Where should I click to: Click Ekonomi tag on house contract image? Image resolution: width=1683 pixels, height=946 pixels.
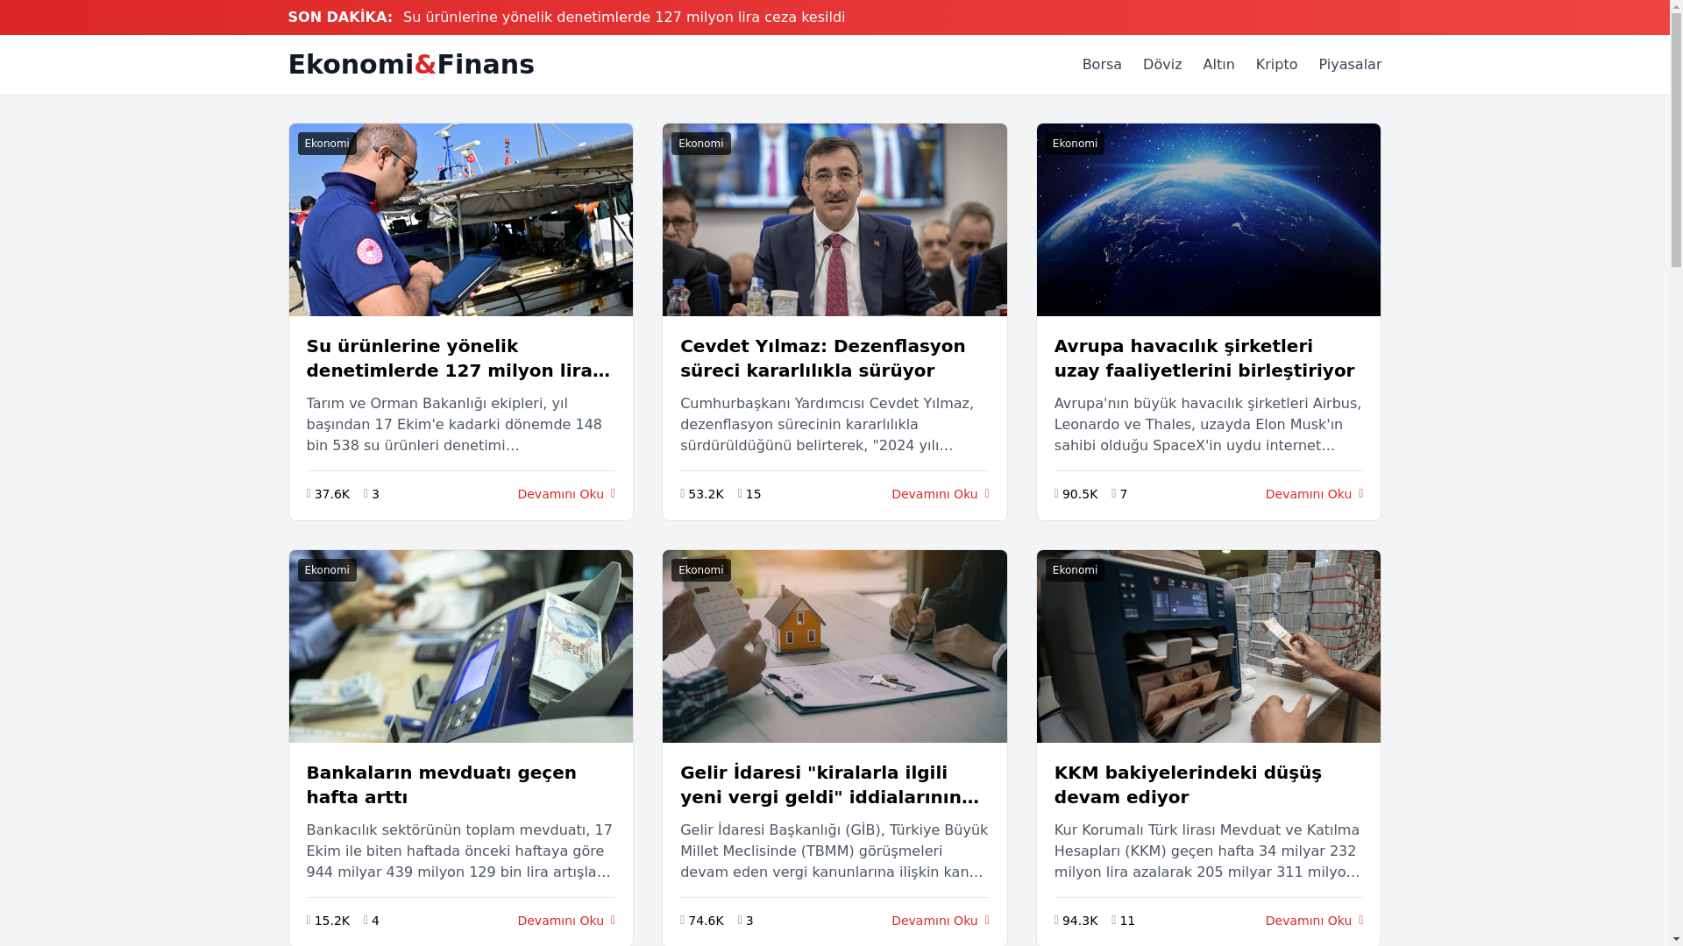701,570
